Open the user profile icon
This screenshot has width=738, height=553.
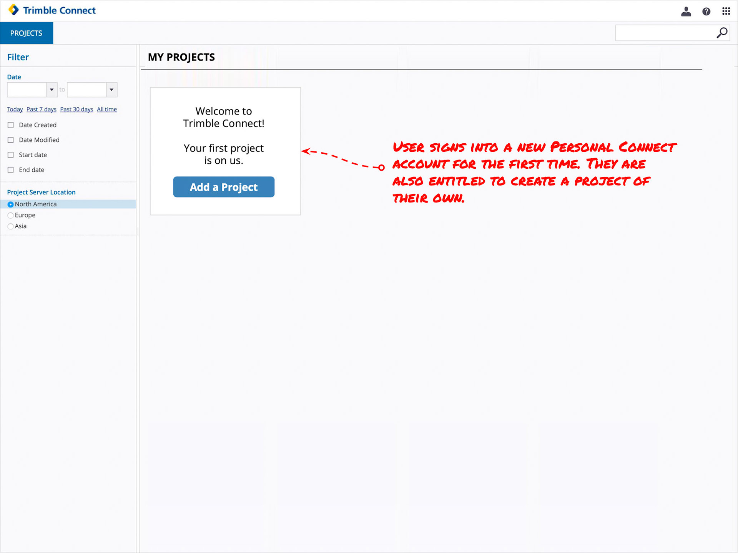click(x=686, y=12)
